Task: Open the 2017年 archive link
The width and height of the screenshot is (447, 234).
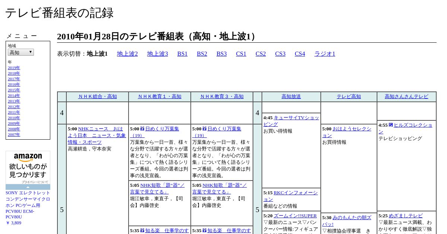Action: [14, 79]
